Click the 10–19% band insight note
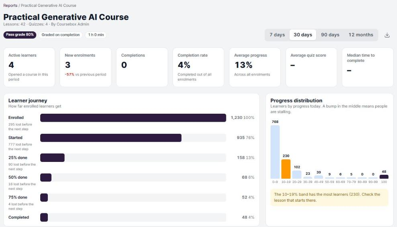 [x=329, y=197]
